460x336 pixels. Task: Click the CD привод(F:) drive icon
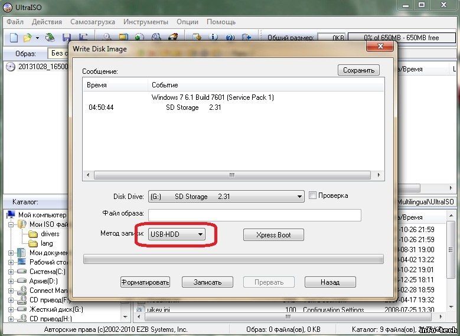[x=22, y=300]
